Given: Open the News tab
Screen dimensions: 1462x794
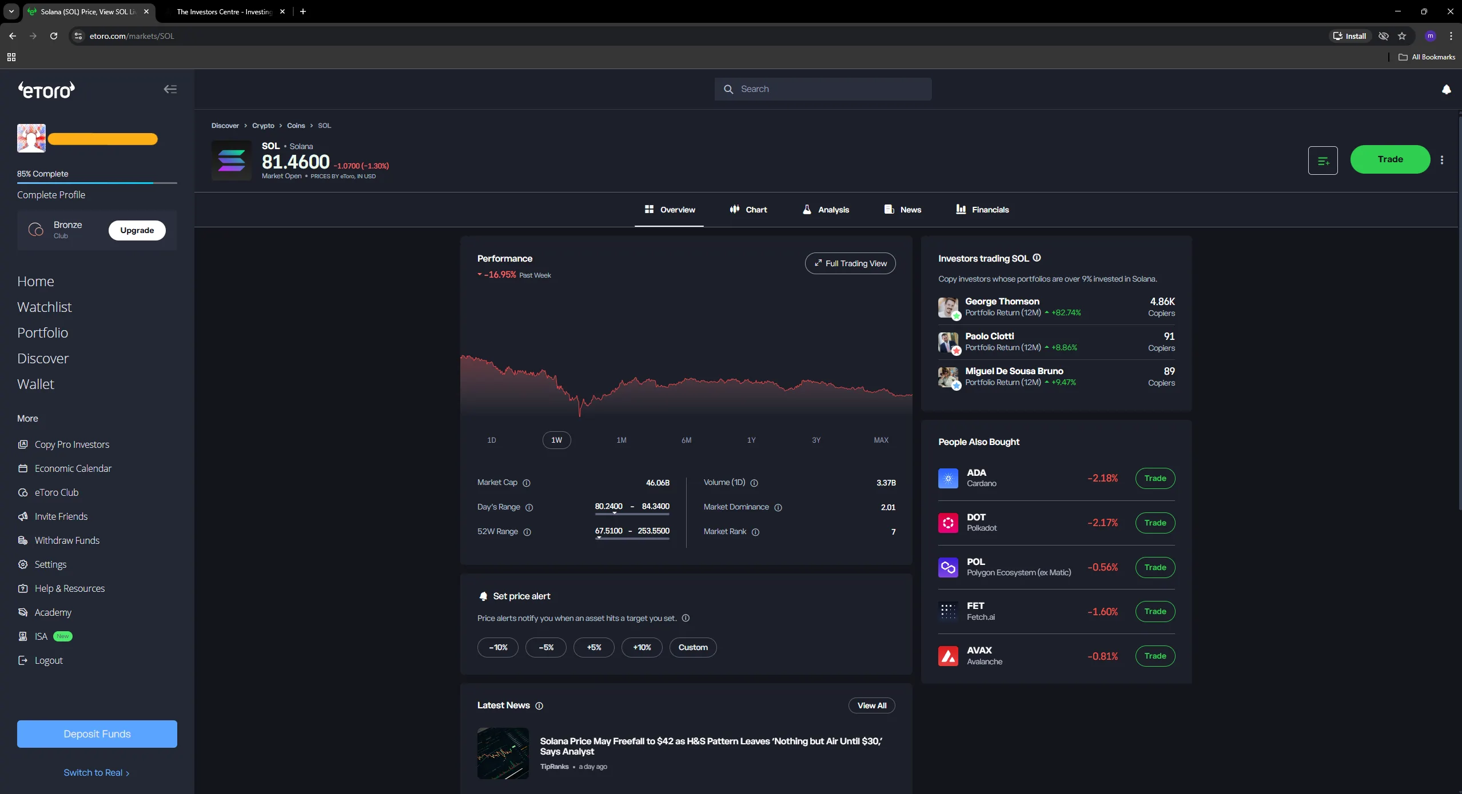Looking at the screenshot, I should click(902, 210).
